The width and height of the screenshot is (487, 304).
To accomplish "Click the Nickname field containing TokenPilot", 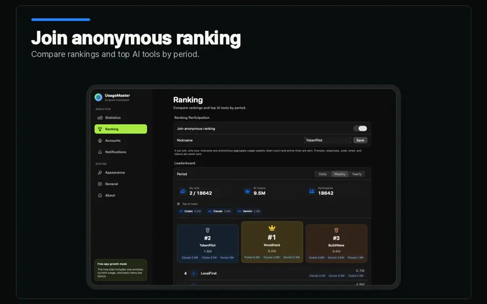I will coord(327,140).
